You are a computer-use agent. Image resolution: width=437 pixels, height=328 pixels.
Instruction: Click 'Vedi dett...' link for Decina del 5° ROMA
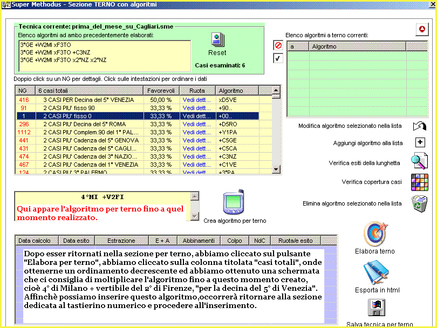(197, 124)
